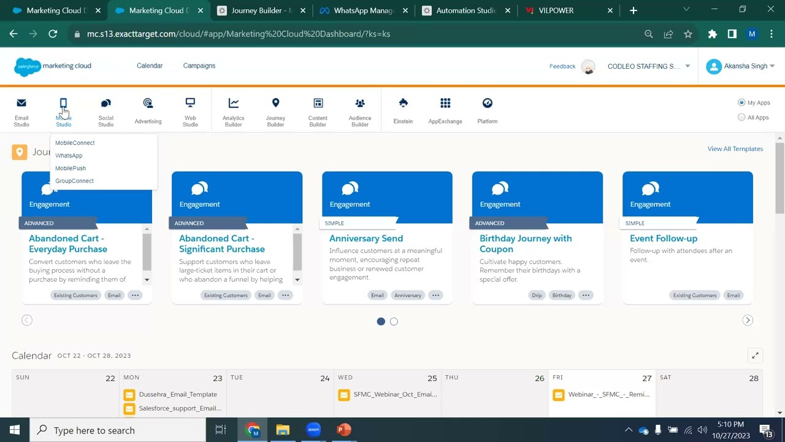Open Birthday Journey with Coupon title
785x442 pixels.
point(526,244)
